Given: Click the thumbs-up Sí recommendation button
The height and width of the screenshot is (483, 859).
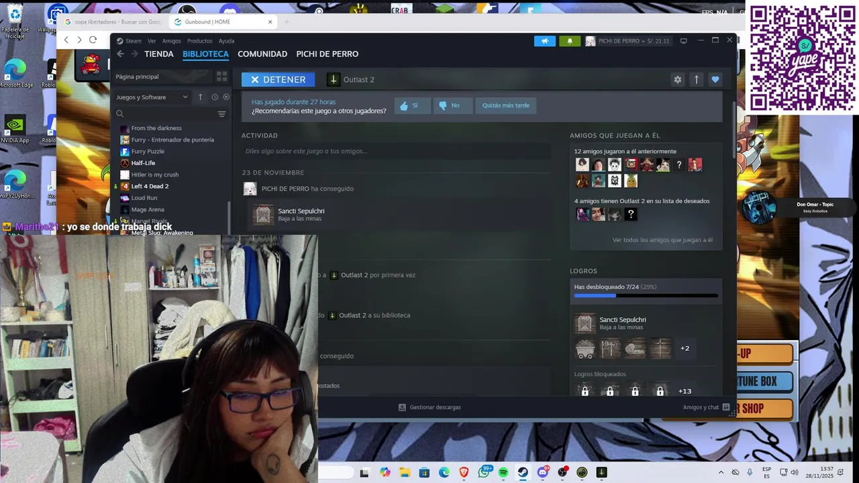Looking at the screenshot, I should 412,105.
